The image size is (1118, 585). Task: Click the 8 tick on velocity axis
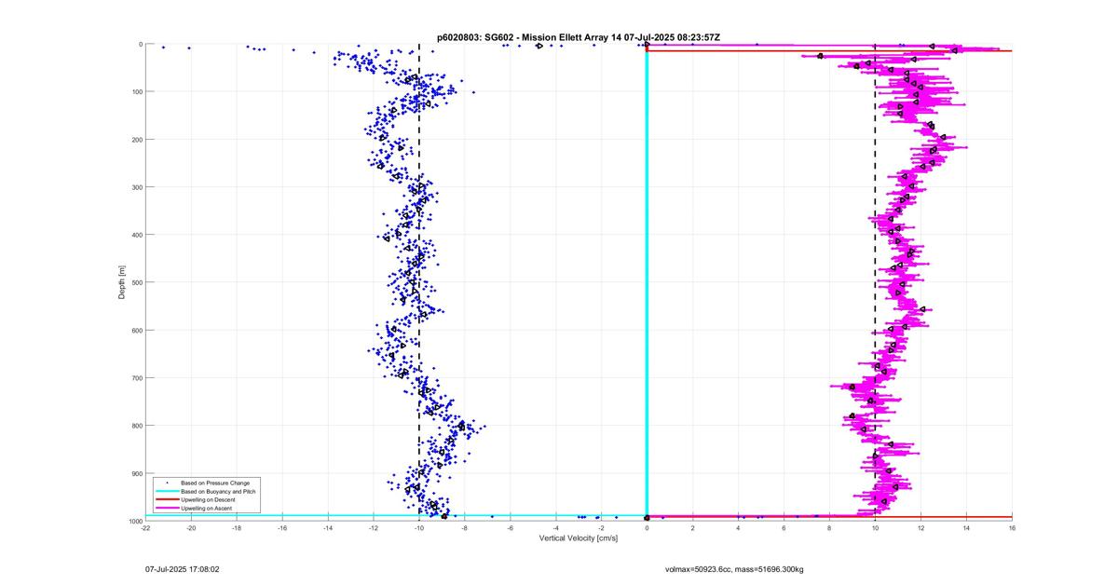[830, 528]
